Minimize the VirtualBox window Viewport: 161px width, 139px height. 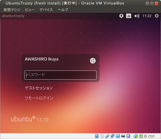tap(147, 4)
